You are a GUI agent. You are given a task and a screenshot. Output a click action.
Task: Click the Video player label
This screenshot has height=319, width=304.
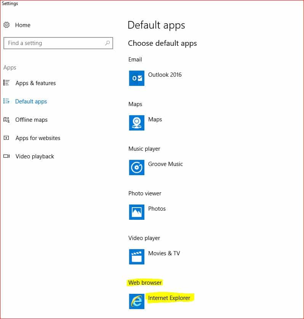144,238
